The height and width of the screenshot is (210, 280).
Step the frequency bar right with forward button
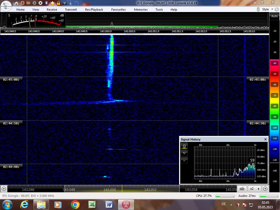[x=265, y=189]
